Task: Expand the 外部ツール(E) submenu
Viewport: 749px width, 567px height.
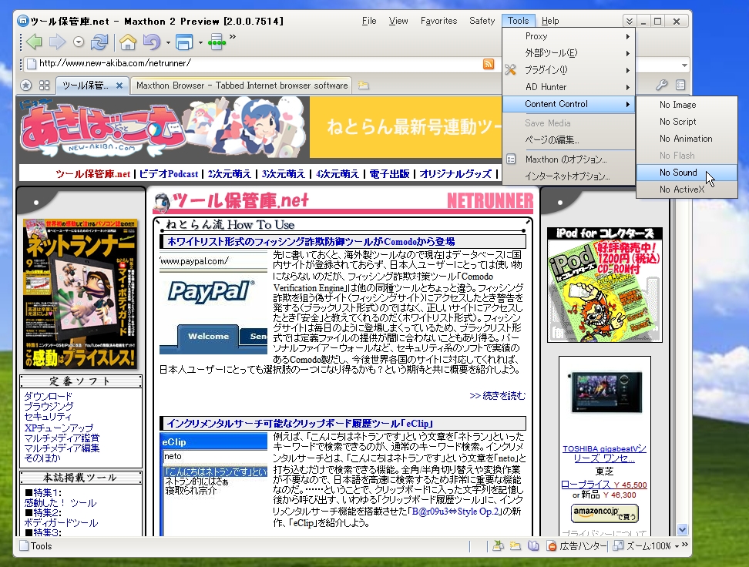Action: [x=569, y=53]
